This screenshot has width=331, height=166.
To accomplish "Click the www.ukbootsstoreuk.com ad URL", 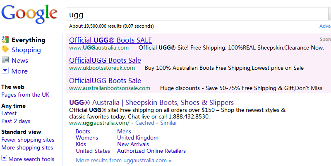I will 102,68.
